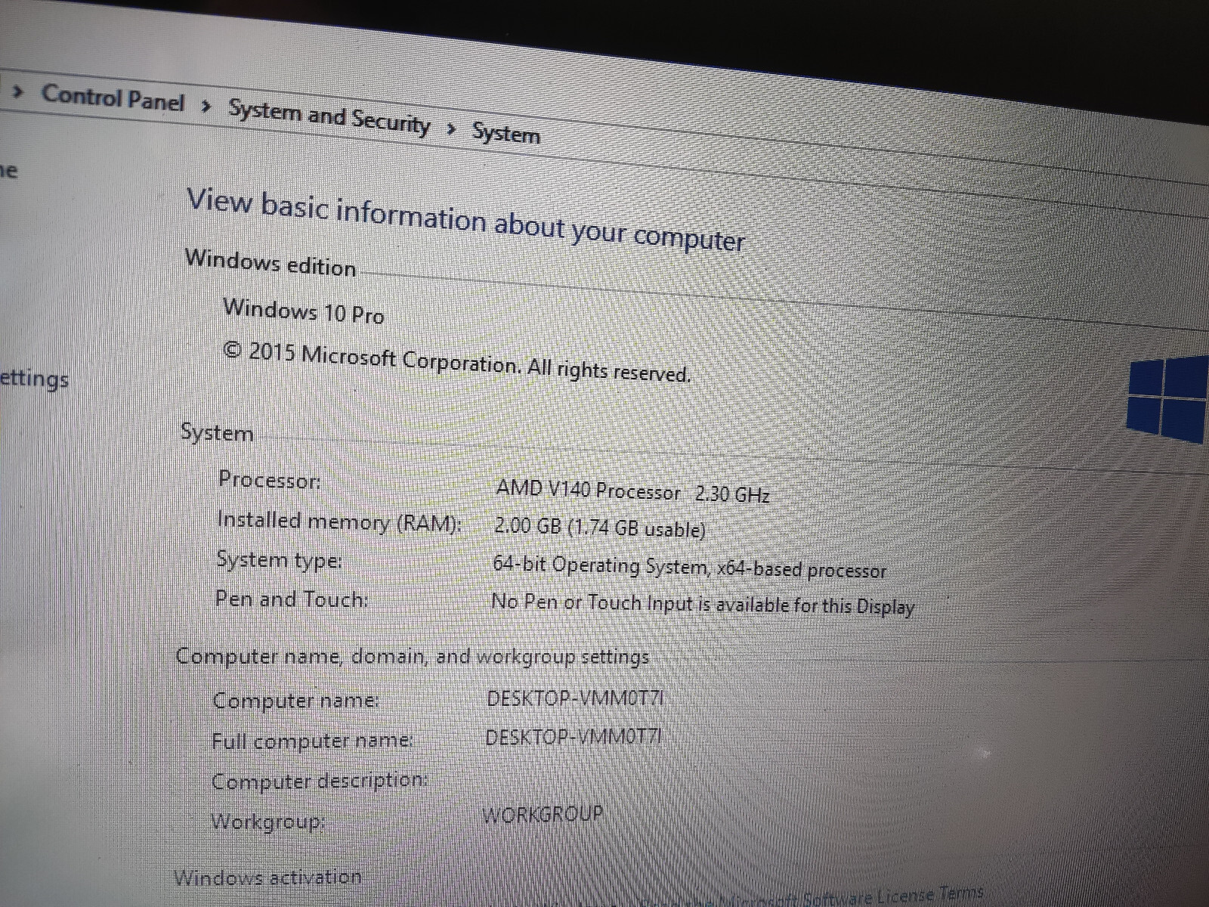
Task: Open Control Panel breadcrumb
Action: point(113,98)
